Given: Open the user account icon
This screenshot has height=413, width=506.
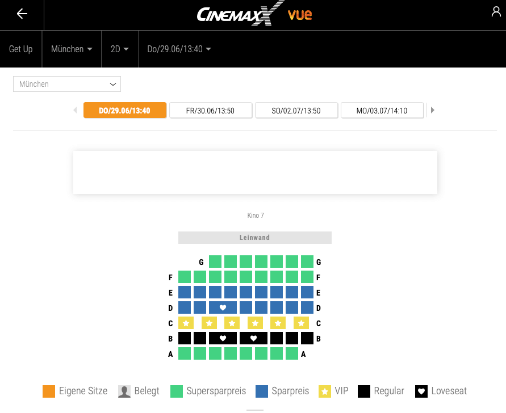Looking at the screenshot, I should point(496,12).
